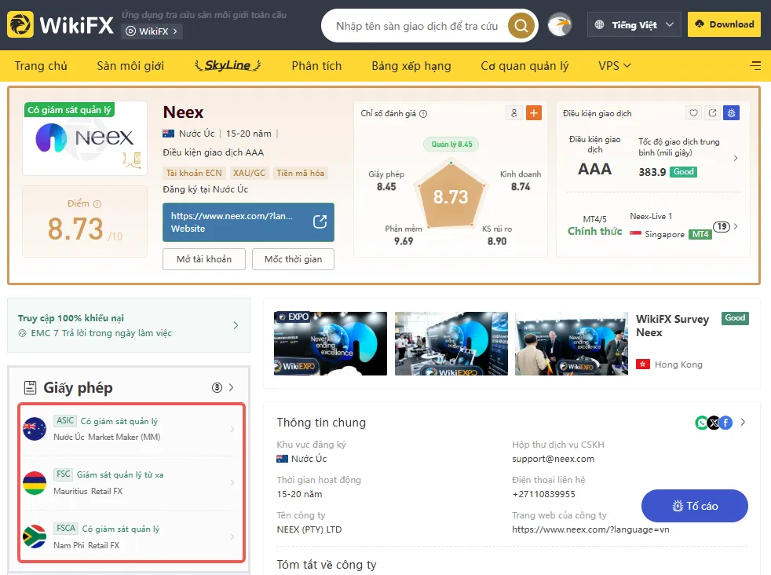Click in the broker search input field
Screen dimensions: 771x575
417,26
